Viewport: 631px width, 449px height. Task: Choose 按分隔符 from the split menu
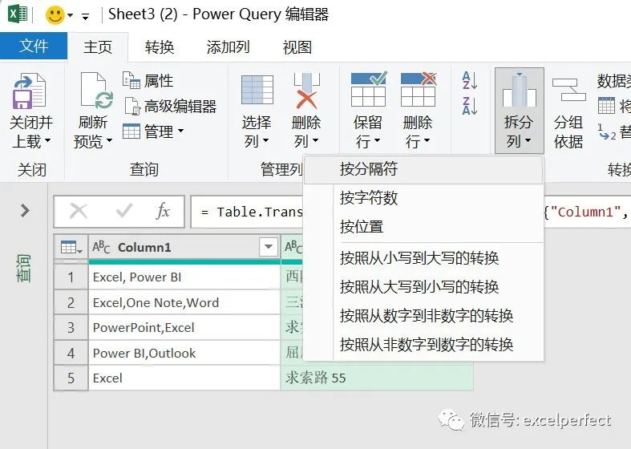423,169
